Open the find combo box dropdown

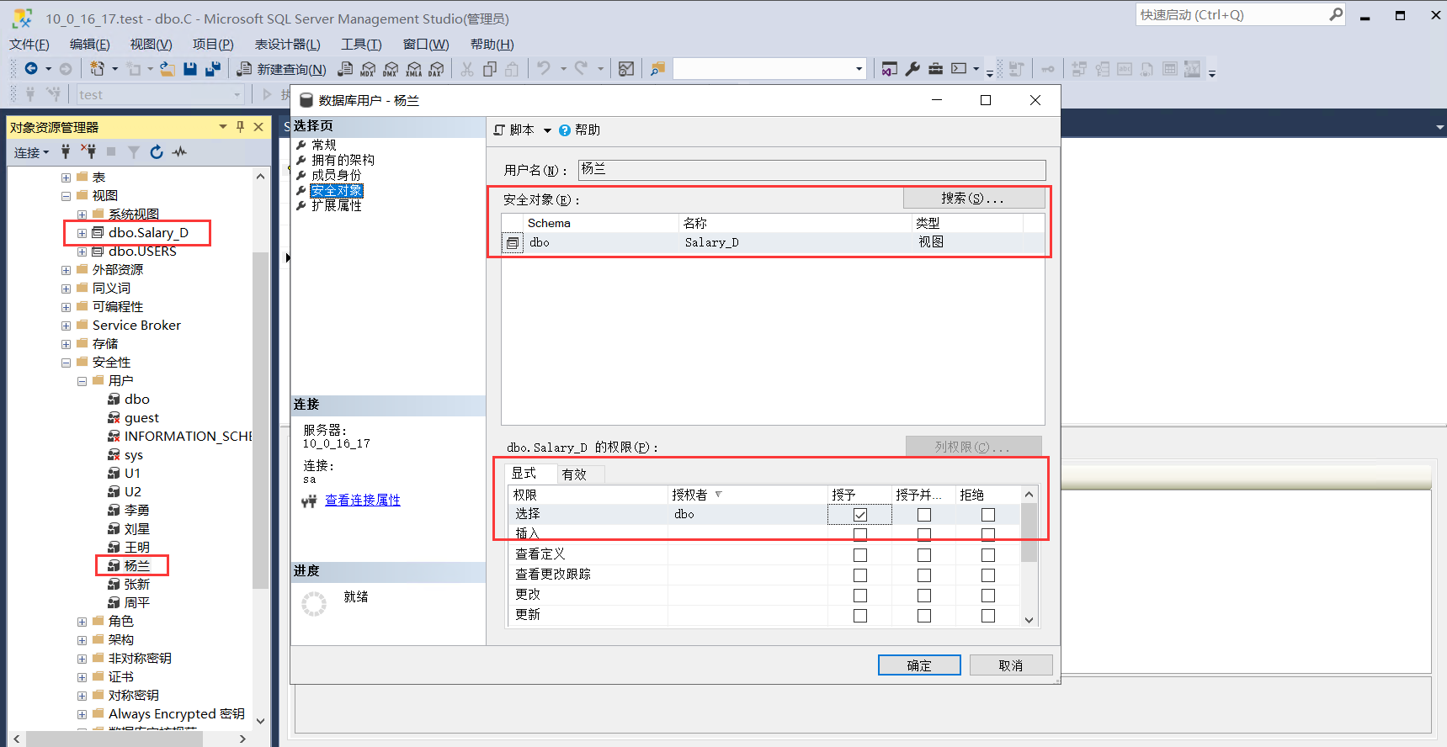tap(859, 69)
